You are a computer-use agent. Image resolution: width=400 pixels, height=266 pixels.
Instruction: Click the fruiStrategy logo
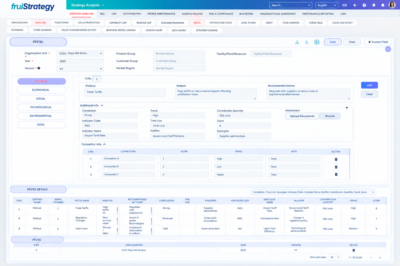tap(33, 6)
